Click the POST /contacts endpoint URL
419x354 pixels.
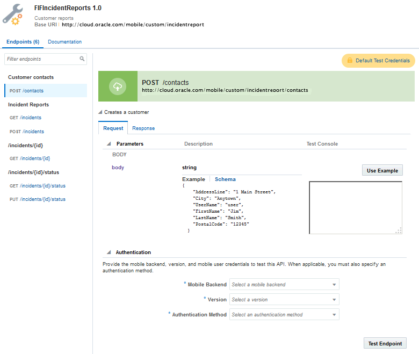[225, 90]
